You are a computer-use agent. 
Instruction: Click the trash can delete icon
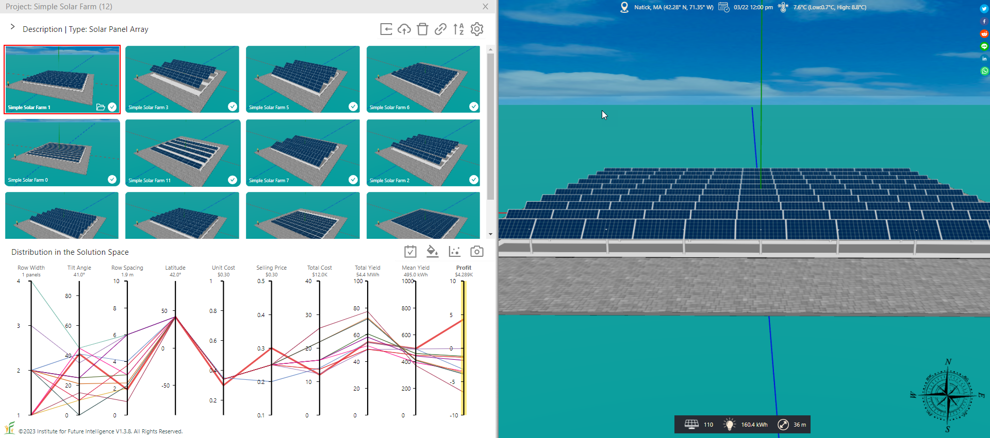(422, 29)
